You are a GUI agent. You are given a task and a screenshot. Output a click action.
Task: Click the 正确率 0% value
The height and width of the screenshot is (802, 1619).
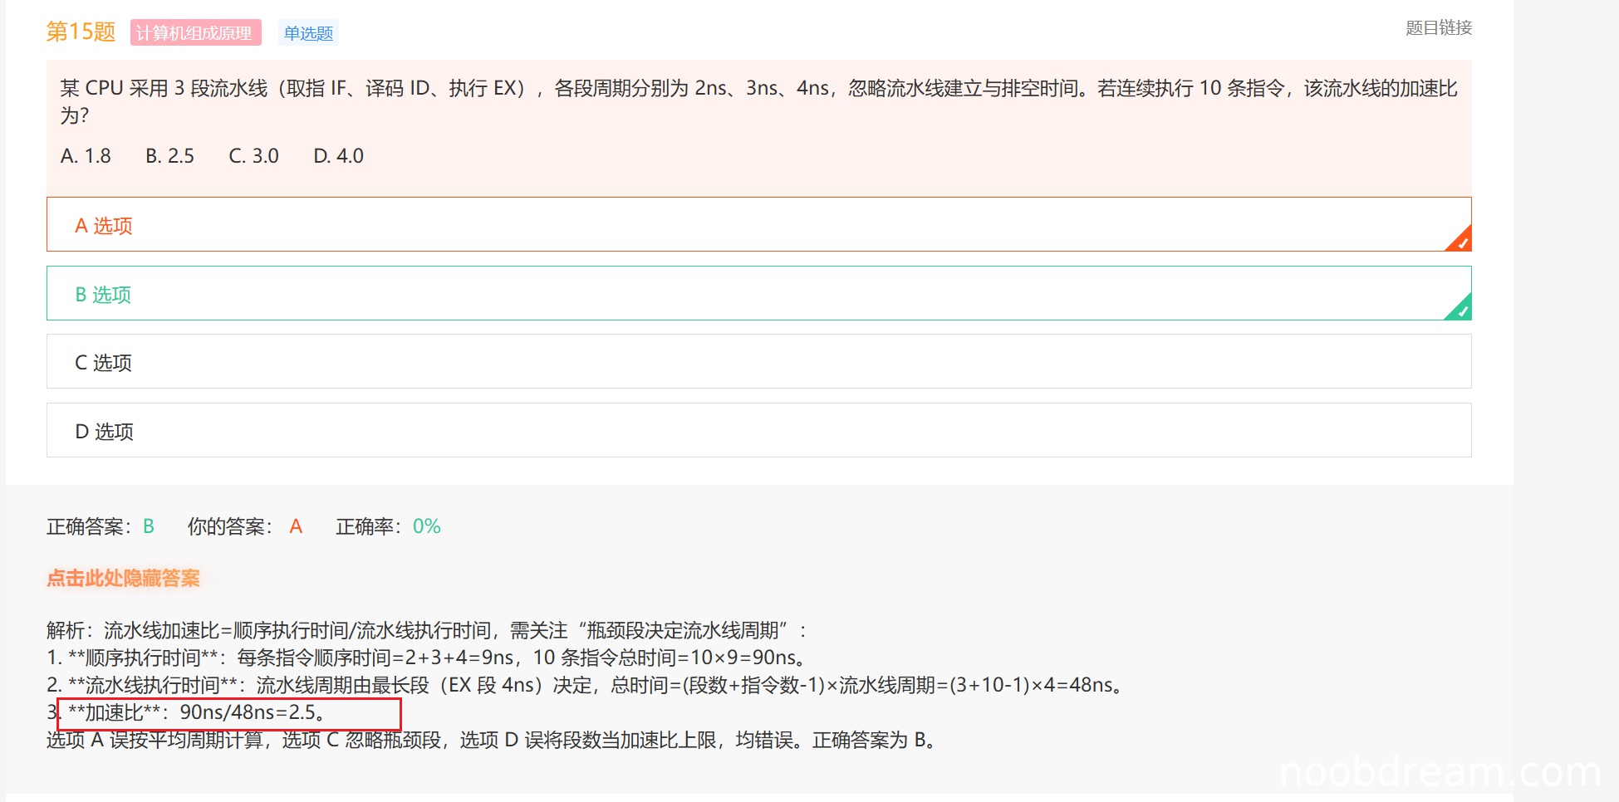426,526
